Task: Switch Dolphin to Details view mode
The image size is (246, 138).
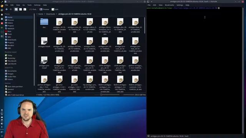Action: point(25,9)
